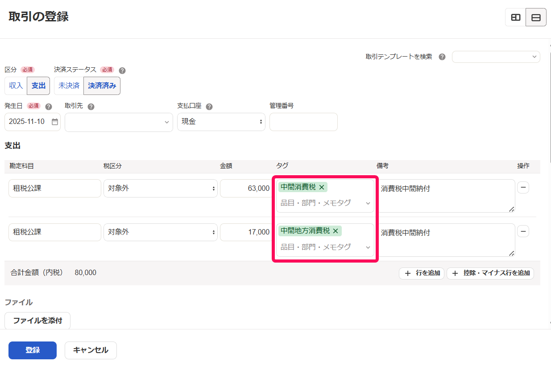Set payment status to 決済済み

[102, 86]
